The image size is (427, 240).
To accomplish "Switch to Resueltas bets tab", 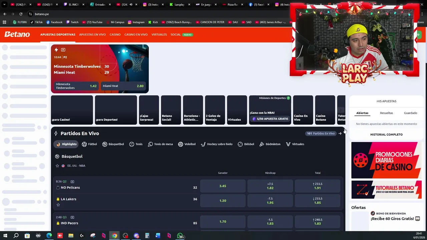I will [x=386, y=113].
